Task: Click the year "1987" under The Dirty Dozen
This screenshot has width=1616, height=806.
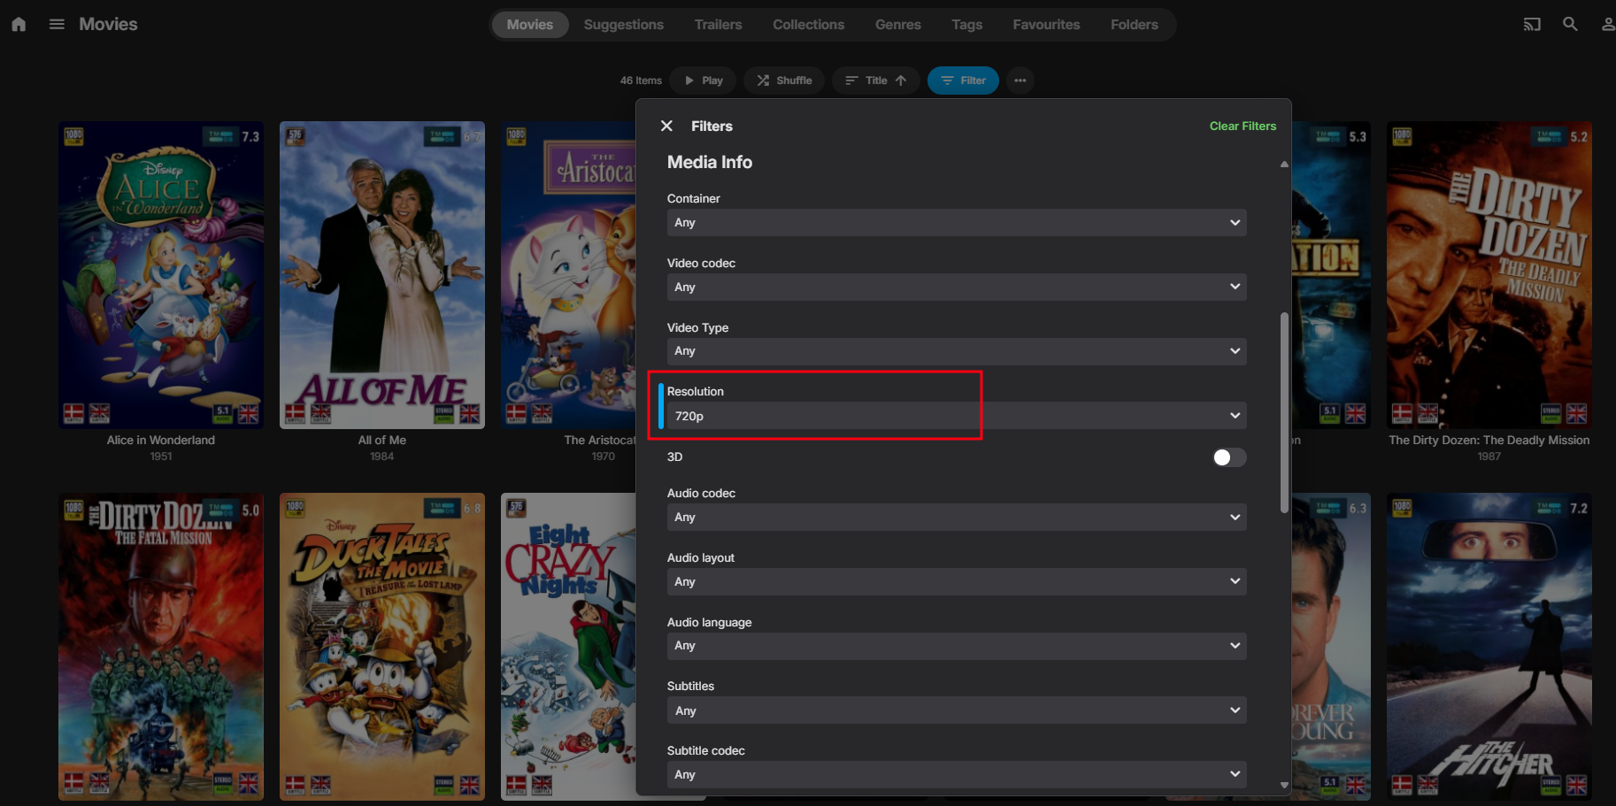Action: 1489,457
